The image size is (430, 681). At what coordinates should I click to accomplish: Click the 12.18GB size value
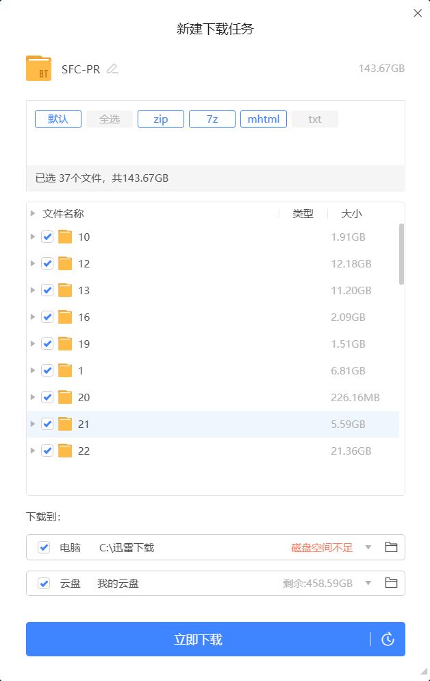(x=351, y=263)
